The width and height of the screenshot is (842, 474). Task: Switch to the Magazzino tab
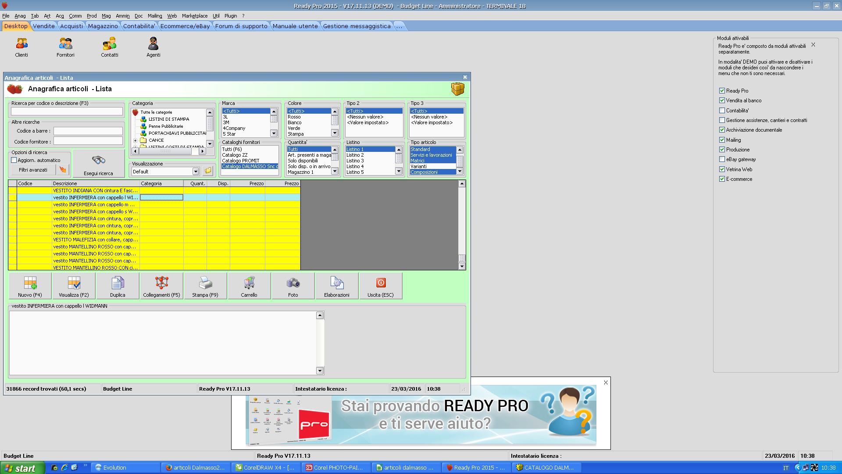tap(103, 26)
